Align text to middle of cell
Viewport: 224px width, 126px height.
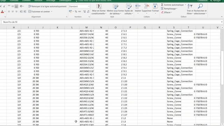point(13,6)
